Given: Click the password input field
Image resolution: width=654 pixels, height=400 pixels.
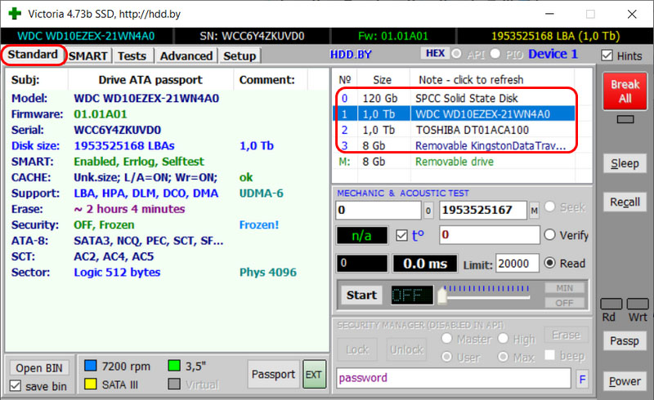Looking at the screenshot, I should click(x=454, y=378).
